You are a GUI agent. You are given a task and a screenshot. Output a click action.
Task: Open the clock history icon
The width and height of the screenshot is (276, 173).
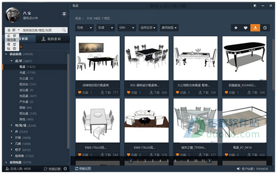[x=265, y=28]
